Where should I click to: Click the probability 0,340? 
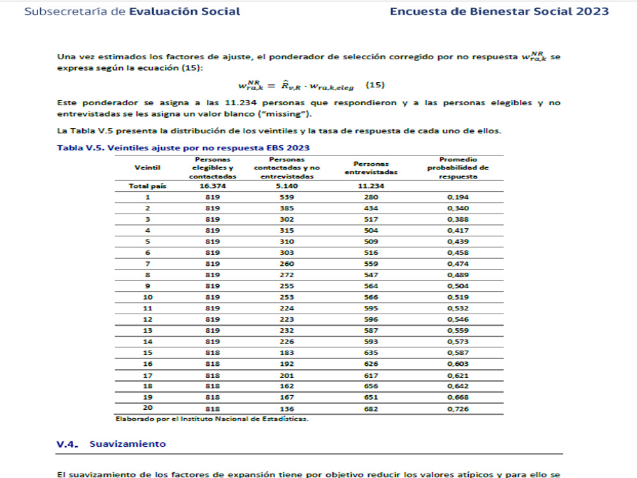[458, 208]
